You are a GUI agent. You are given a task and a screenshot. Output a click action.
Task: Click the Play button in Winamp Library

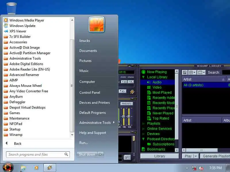coord(188,156)
